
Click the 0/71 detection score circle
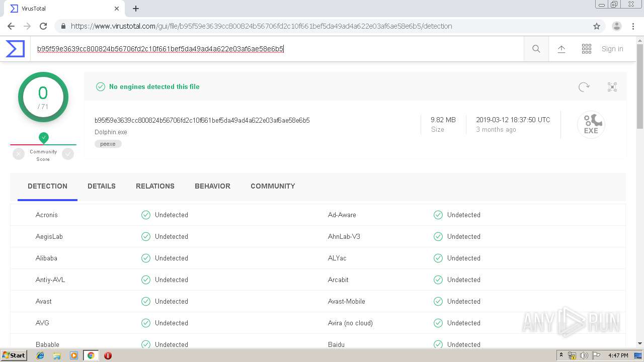[x=43, y=97]
